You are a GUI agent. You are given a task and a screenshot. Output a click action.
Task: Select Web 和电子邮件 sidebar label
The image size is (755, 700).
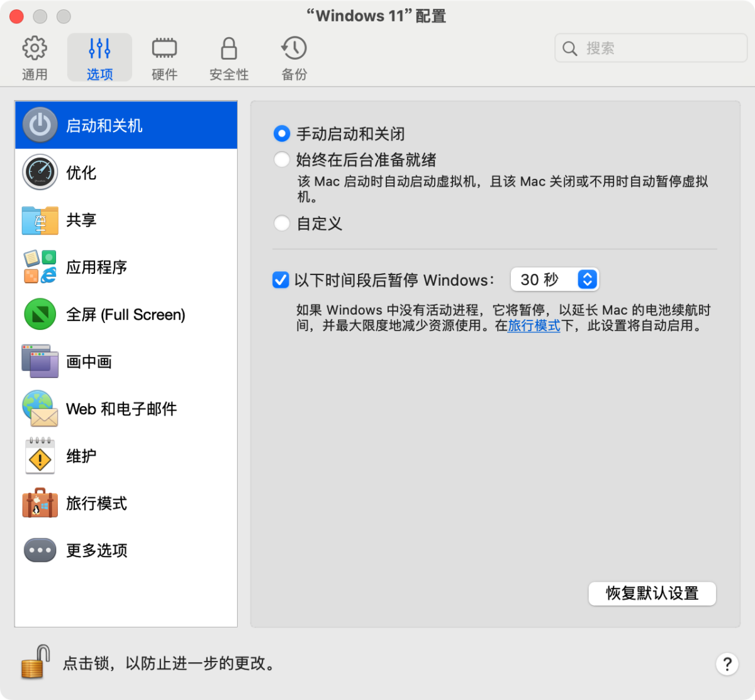[121, 409]
